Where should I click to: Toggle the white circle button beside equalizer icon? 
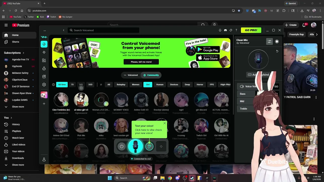(277, 42)
